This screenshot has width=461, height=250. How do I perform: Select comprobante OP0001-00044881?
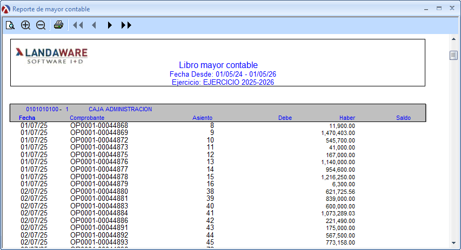pos(99,199)
